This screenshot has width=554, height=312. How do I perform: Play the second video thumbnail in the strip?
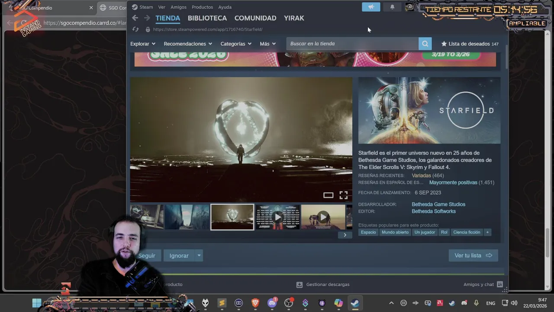point(323,217)
